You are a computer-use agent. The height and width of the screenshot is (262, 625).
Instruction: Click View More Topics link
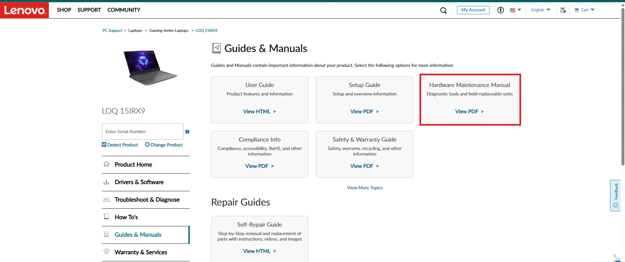pyautogui.click(x=365, y=188)
